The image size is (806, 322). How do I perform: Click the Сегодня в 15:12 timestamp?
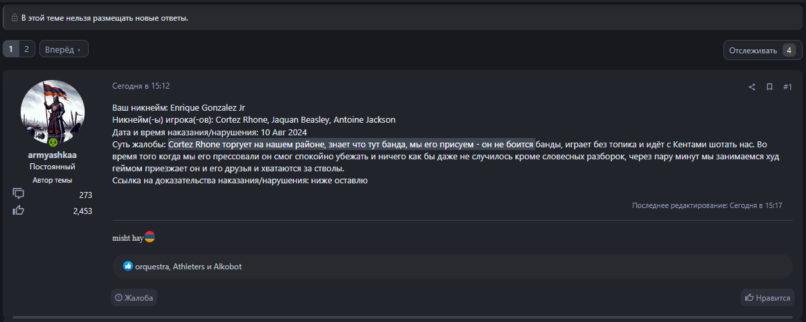coord(141,86)
